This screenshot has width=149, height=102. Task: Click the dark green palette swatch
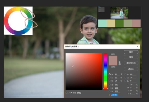[x=119, y=23]
